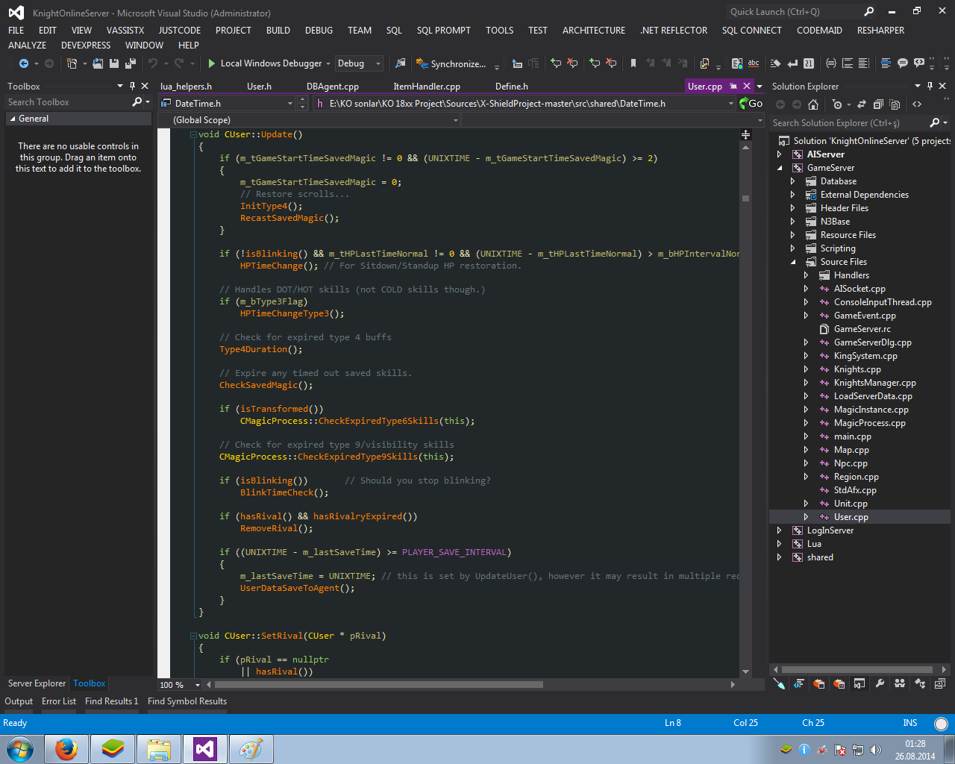This screenshot has height=764, width=955.
Task: Click the Search Solution Explorer field
Action: 851,123
